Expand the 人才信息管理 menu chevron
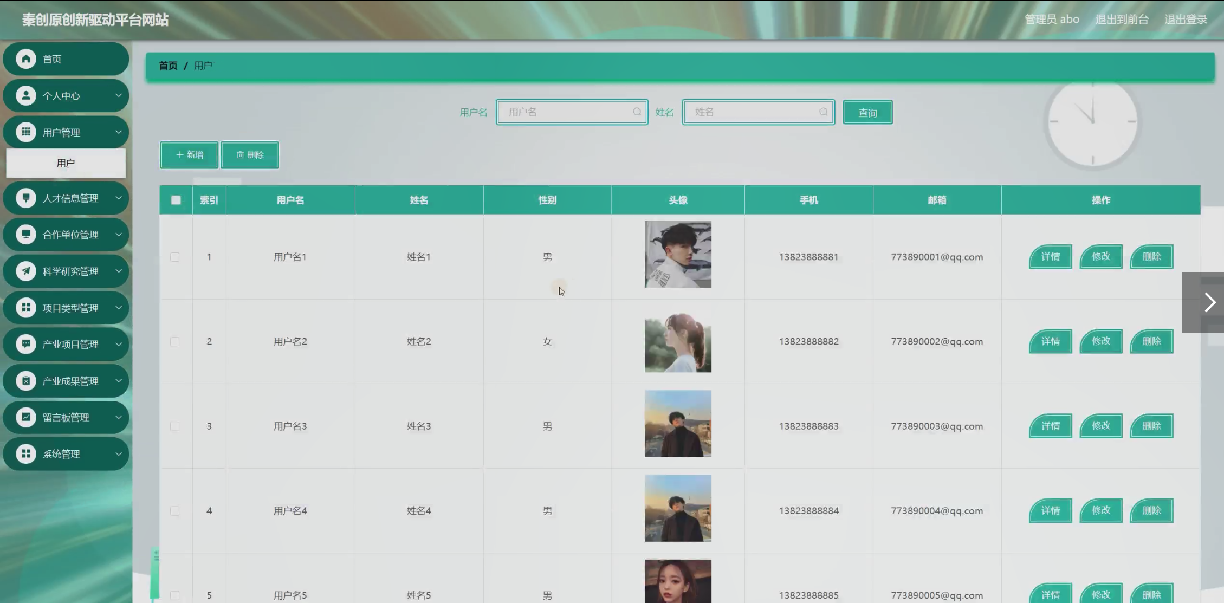This screenshot has width=1224, height=603. click(119, 198)
